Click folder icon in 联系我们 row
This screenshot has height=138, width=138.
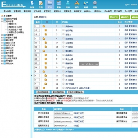pyautogui.click(x=46, y=75)
